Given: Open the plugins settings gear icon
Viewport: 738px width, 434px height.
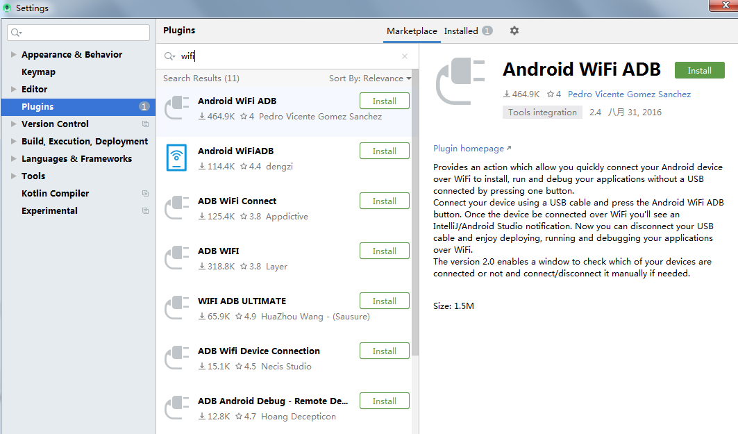Looking at the screenshot, I should (514, 31).
